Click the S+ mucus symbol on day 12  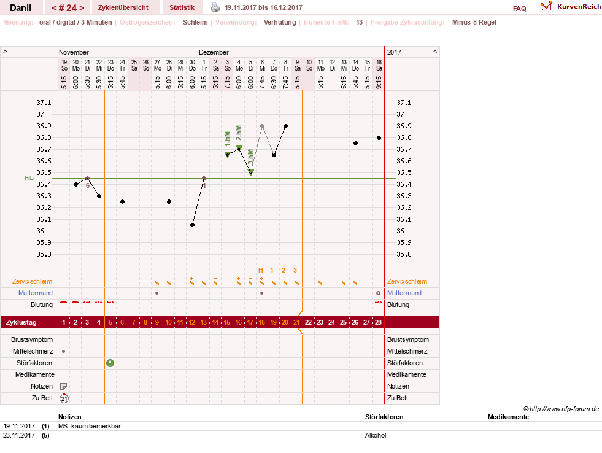(192, 281)
